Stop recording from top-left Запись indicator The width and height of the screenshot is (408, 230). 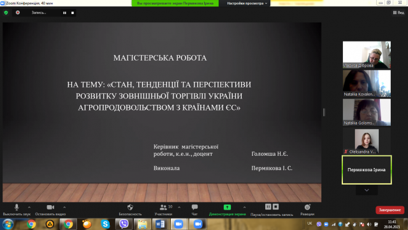(x=73, y=13)
